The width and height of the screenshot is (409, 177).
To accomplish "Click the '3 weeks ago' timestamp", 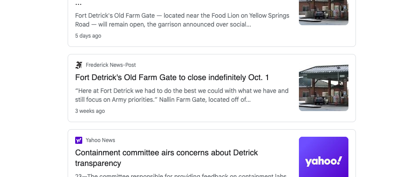I will pos(90,111).
